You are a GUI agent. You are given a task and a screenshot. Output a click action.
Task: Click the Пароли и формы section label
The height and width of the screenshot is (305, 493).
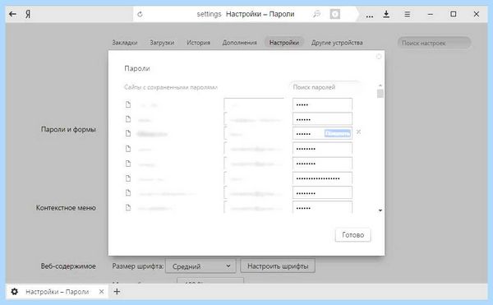(x=68, y=129)
